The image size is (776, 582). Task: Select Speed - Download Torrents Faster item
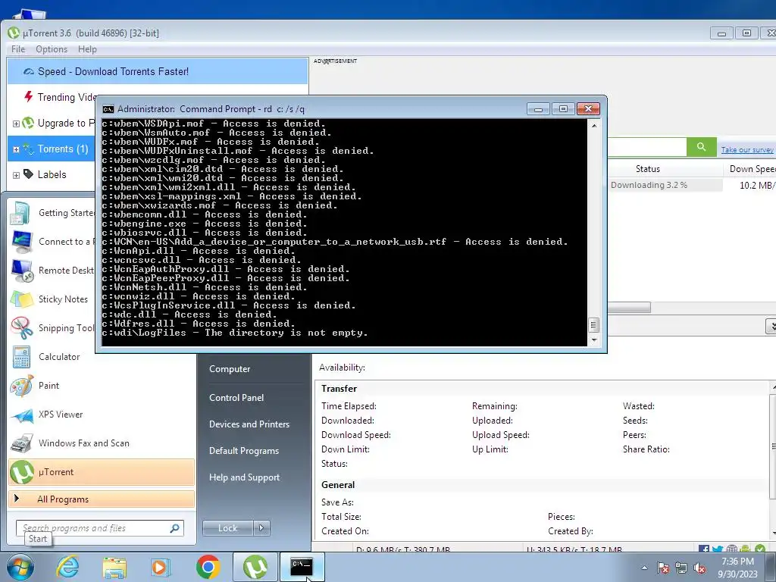pos(158,71)
